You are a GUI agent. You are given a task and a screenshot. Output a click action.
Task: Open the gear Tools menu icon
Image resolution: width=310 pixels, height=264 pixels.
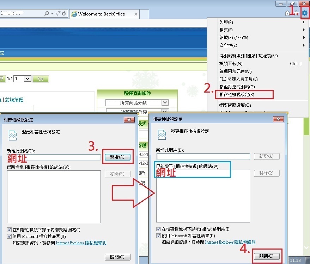point(305,13)
